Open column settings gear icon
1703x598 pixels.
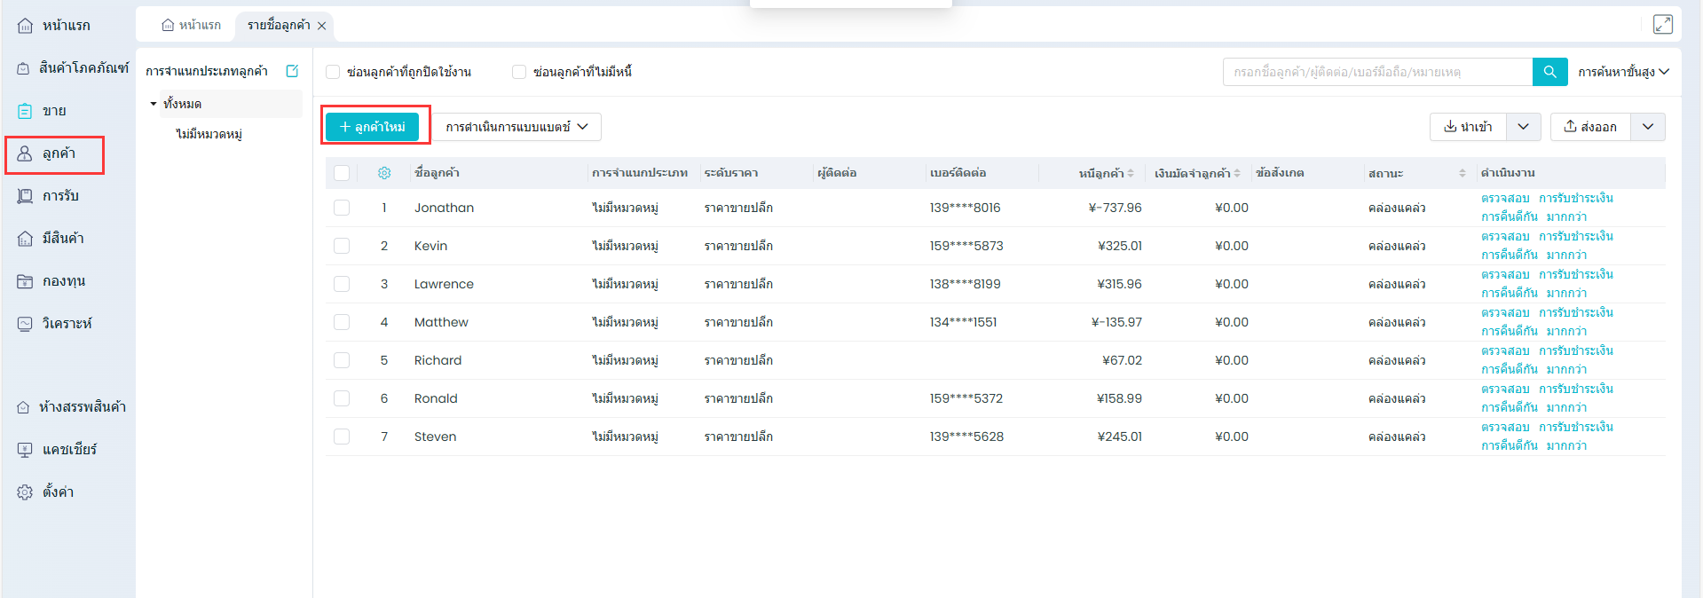coord(384,173)
